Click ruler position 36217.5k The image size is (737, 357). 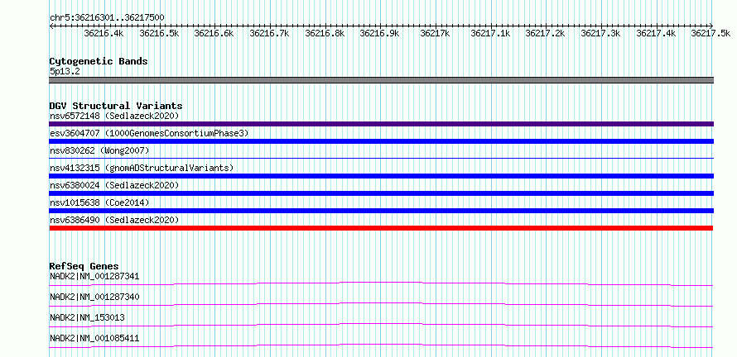pos(711,33)
